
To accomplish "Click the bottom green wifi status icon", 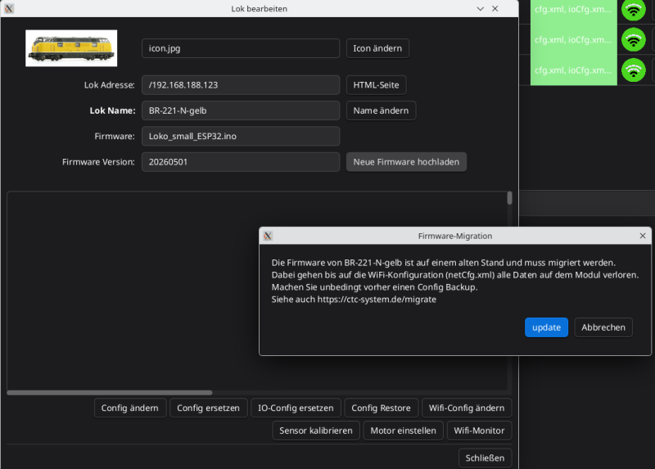I will (633, 70).
